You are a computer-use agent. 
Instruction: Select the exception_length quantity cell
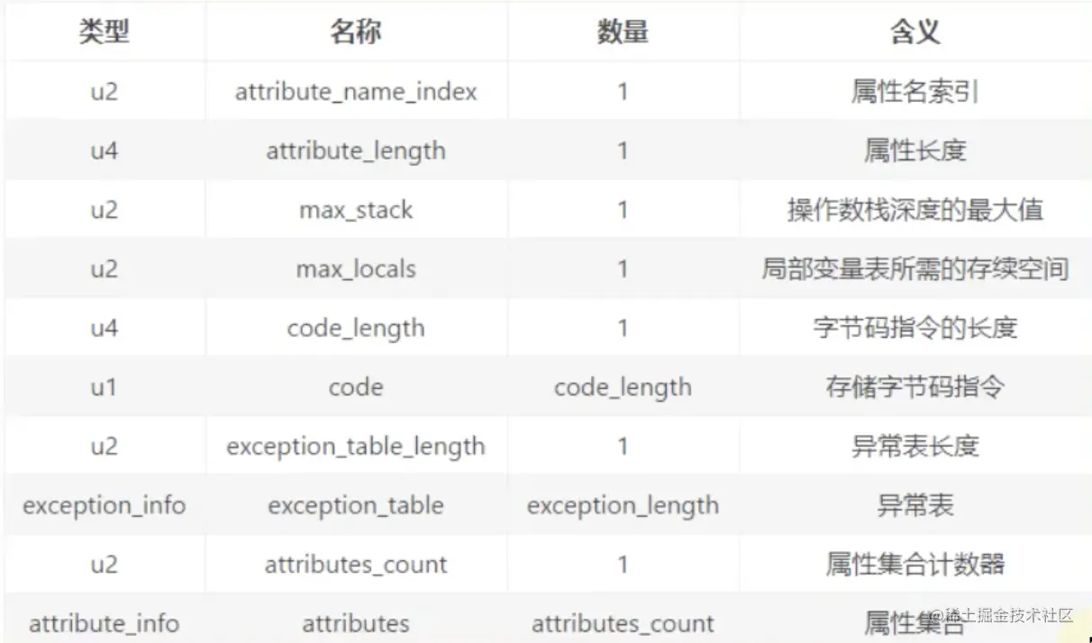(623, 506)
